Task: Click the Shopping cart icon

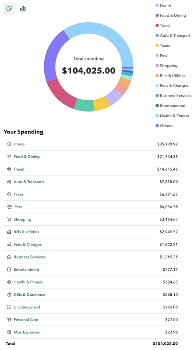Action: 9,220
